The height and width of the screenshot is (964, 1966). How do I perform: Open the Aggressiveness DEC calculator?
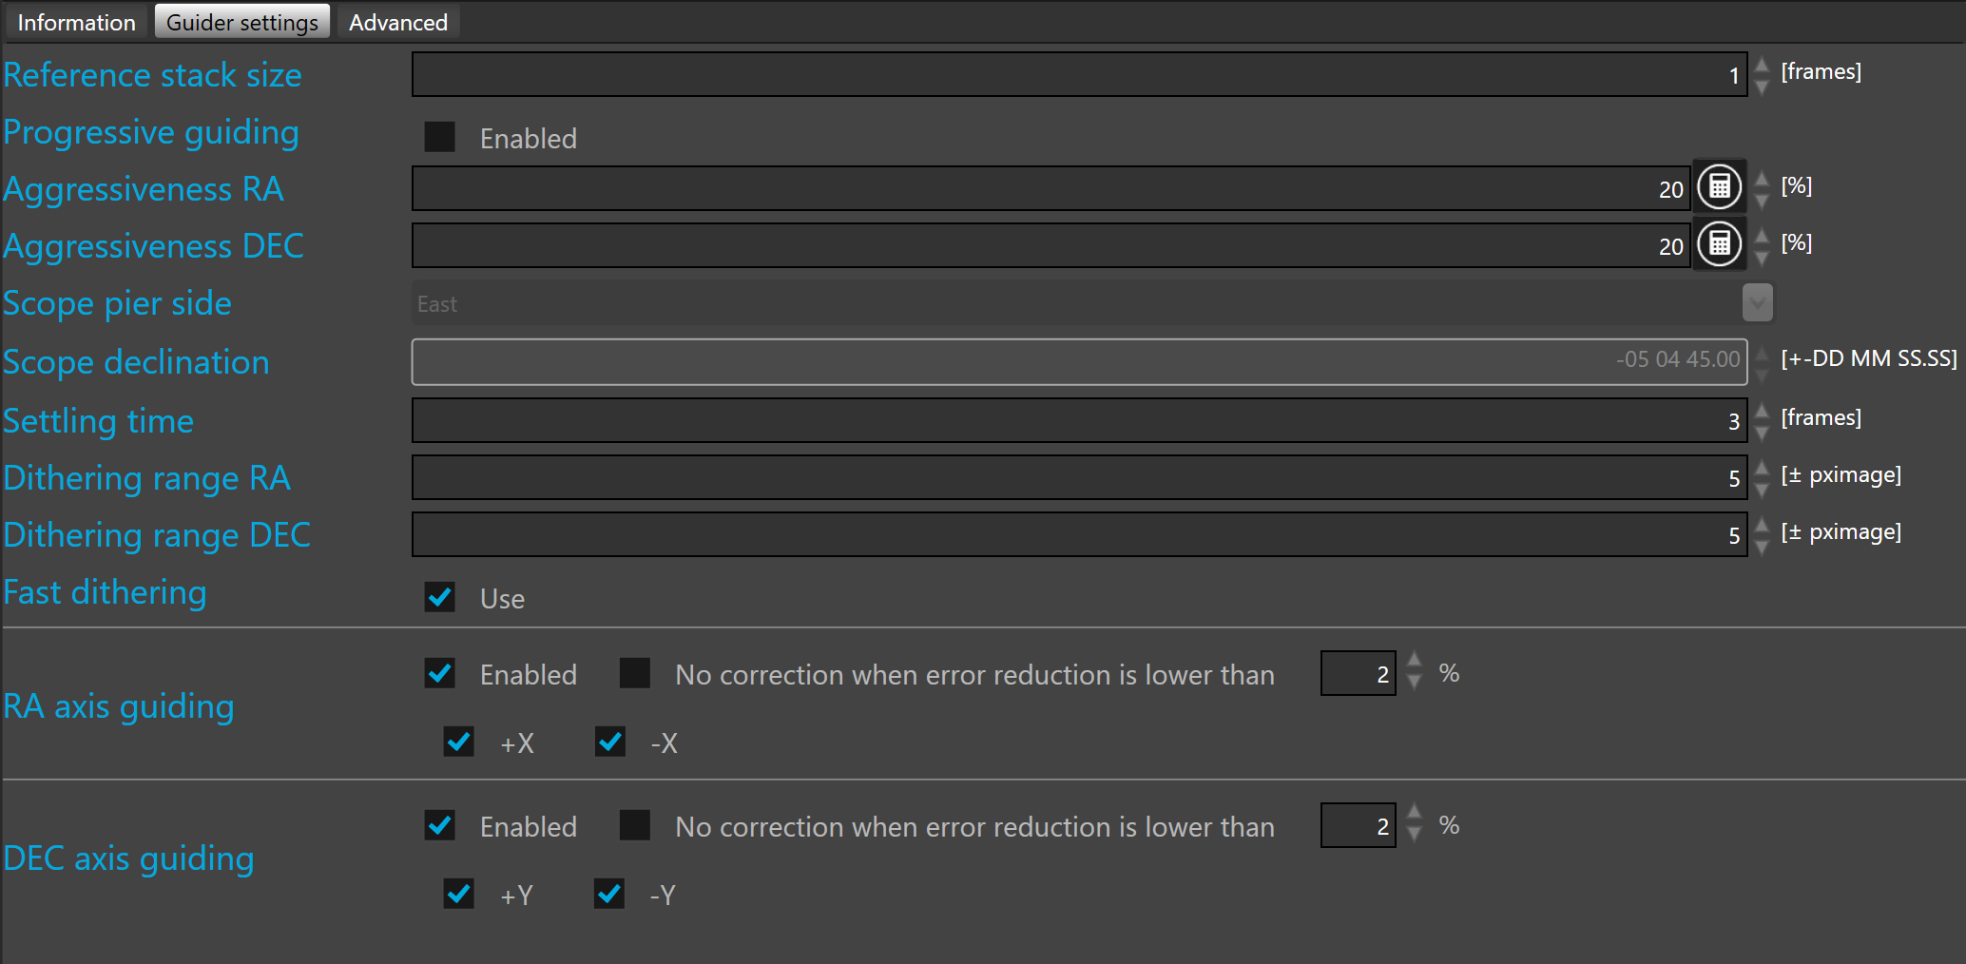[x=1719, y=244]
